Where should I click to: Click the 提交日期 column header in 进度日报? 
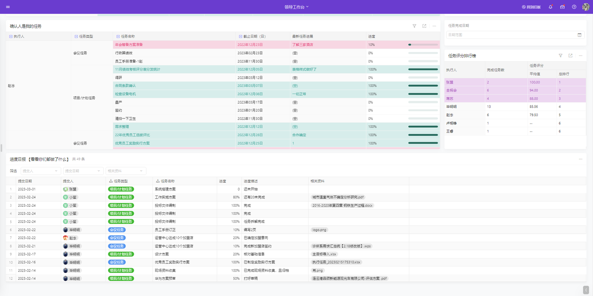tap(25, 181)
